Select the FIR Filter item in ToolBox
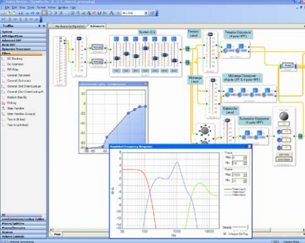 12,70
